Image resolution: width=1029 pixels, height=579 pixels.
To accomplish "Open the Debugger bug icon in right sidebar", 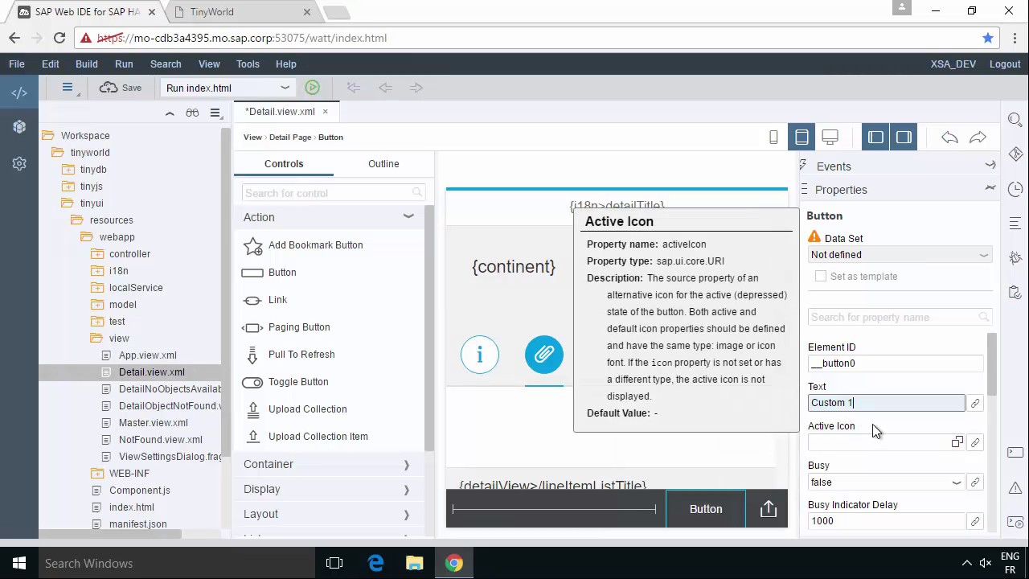I will pos(1015,258).
